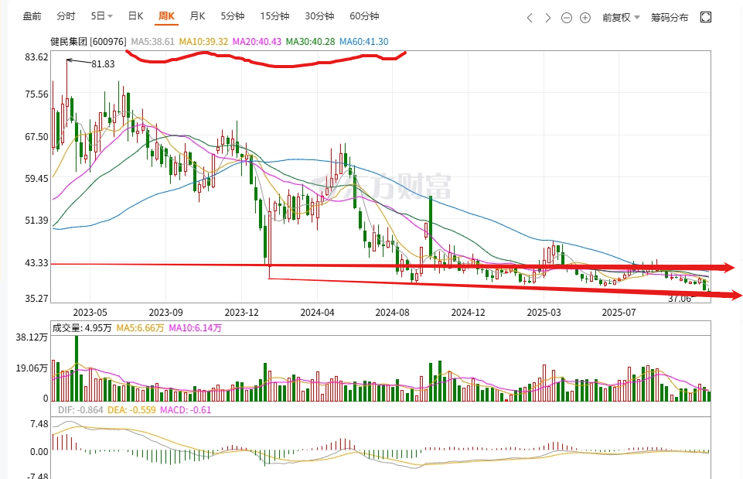The image size is (743, 479).
Task: Click the 37.06 low price marker
Action: click(x=680, y=299)
